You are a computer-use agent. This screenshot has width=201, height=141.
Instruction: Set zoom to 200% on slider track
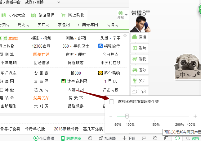(179, 116)
